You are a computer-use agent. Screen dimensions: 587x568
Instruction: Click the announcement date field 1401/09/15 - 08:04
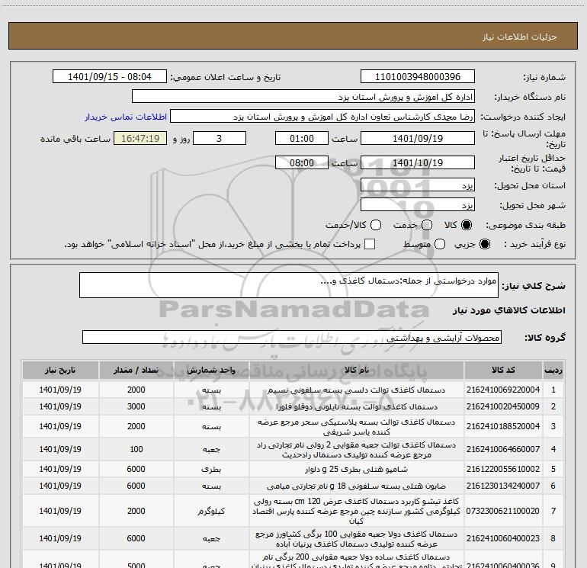(x=109, y=76)
